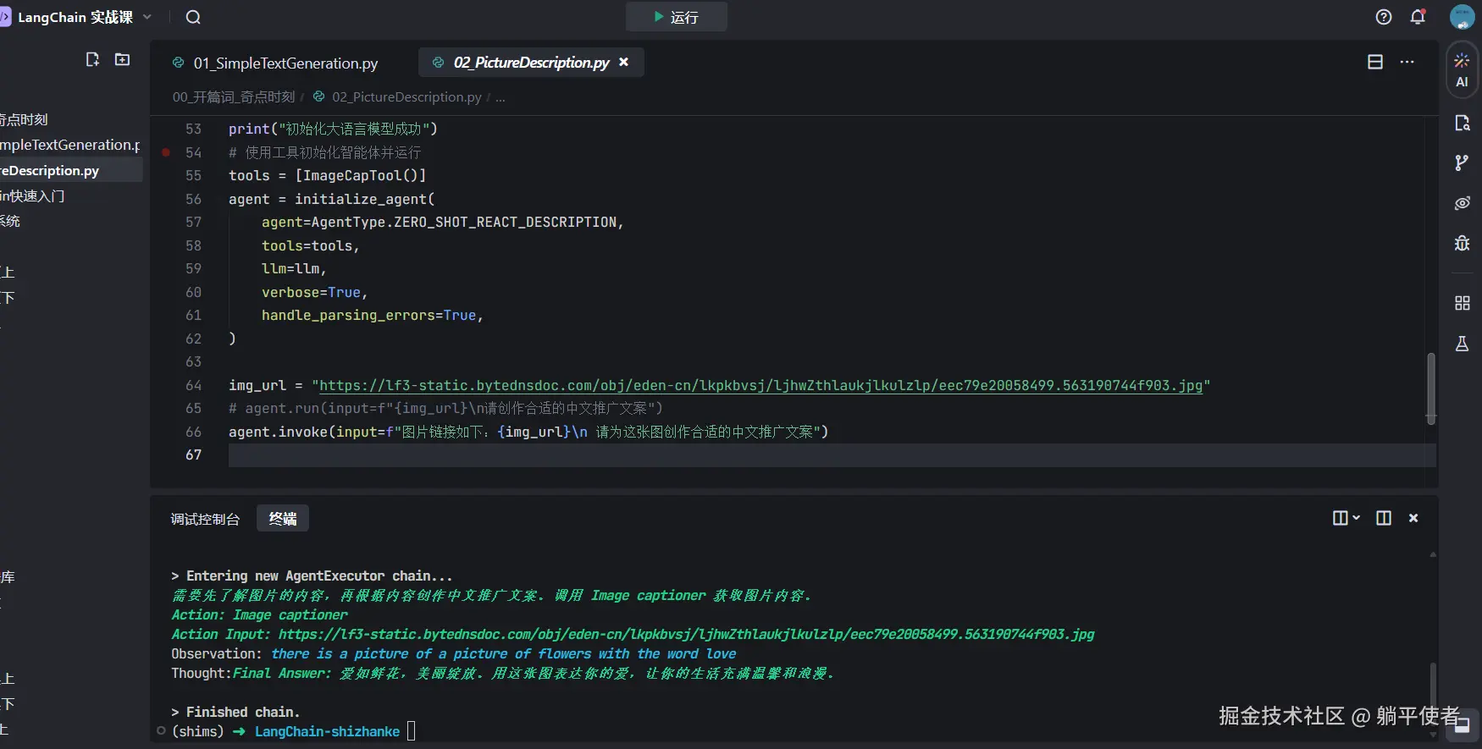The width and height of the screenshot is (1482, 749).
Task: Open the source control branch icon
Action: tap(1462, 162)
